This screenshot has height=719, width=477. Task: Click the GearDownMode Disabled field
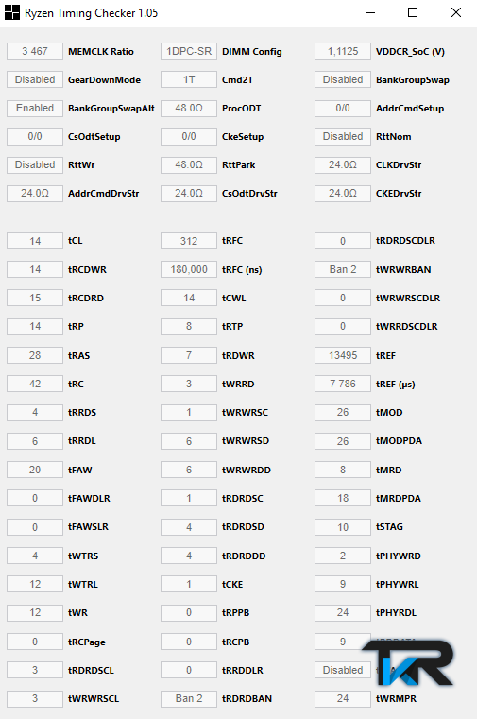click(35, 79)
